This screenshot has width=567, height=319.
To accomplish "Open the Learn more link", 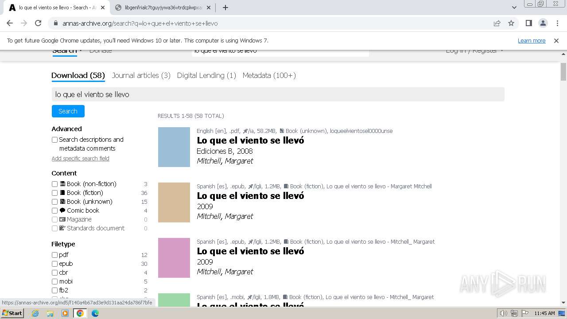I will click(532, 41).
